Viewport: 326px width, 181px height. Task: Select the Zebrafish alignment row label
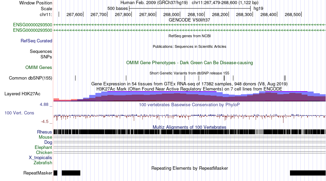pyautogui.click(x=43, y=163)
